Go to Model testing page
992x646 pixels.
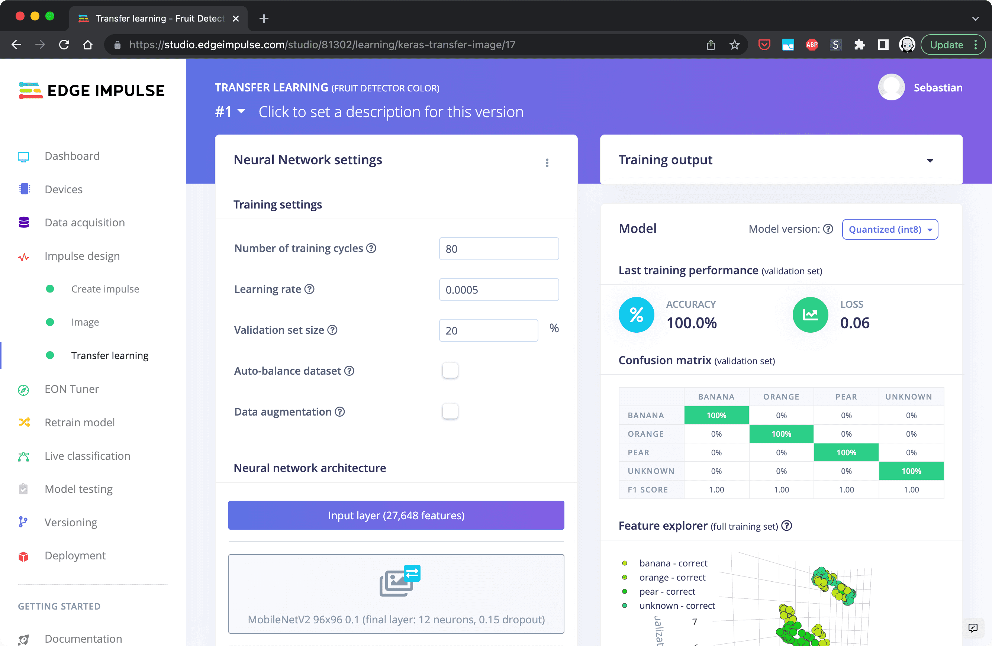coord(78,489)
